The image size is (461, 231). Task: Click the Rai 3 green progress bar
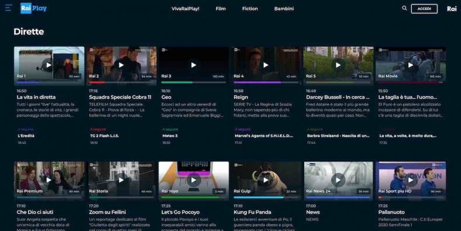point(194,82)
